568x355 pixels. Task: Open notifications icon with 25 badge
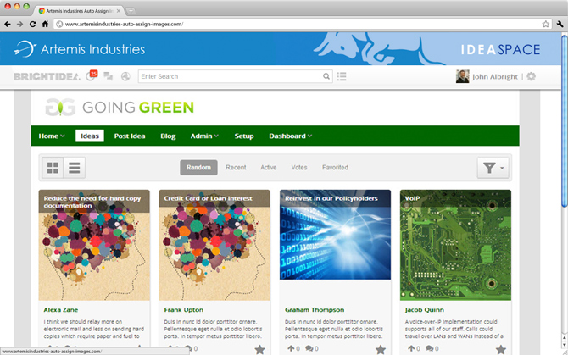pos(92,75)
